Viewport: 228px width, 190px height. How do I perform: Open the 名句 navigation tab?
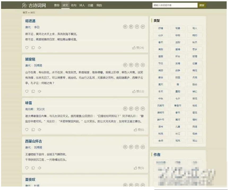coord(74,5)
